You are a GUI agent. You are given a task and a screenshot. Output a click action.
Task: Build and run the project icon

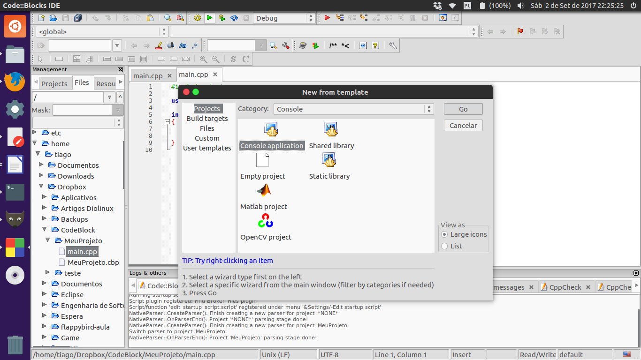[x=222, y=18]
